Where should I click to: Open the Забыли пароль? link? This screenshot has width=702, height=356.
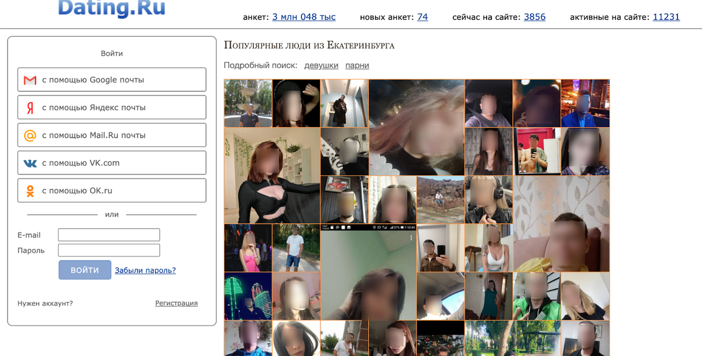tap(145, 270)
